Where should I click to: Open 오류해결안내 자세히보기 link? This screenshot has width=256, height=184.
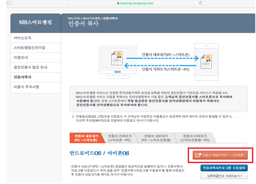(224, 176)
